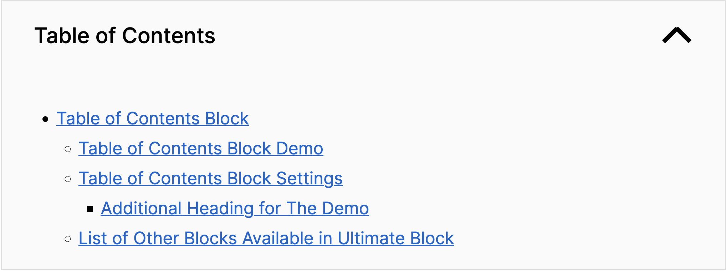Click the circle beside 'List of Other Blocks'
Screen dimensions: 726x271
pyautogui.click(x=67, y=239)
